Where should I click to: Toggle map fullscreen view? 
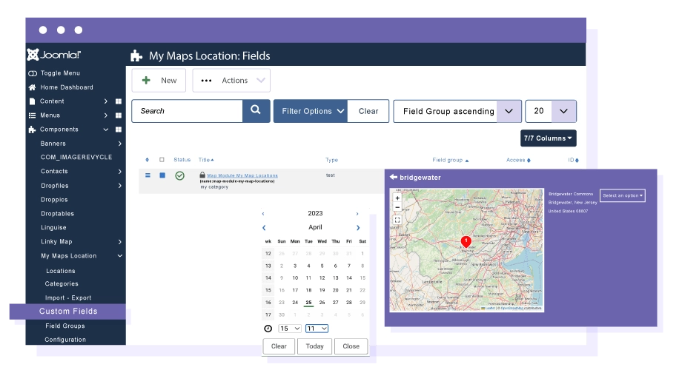click(x=397, y=221)
